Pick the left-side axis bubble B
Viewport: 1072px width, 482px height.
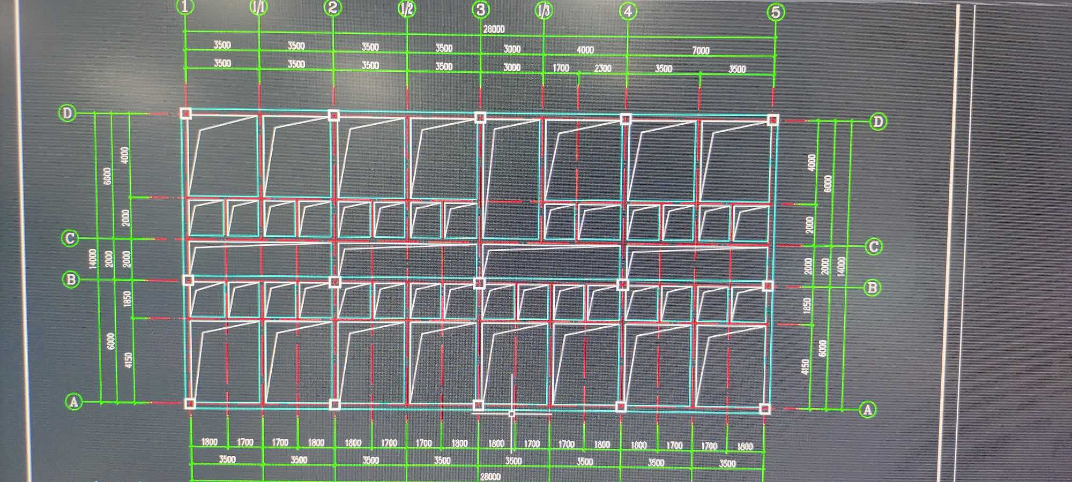71,280
